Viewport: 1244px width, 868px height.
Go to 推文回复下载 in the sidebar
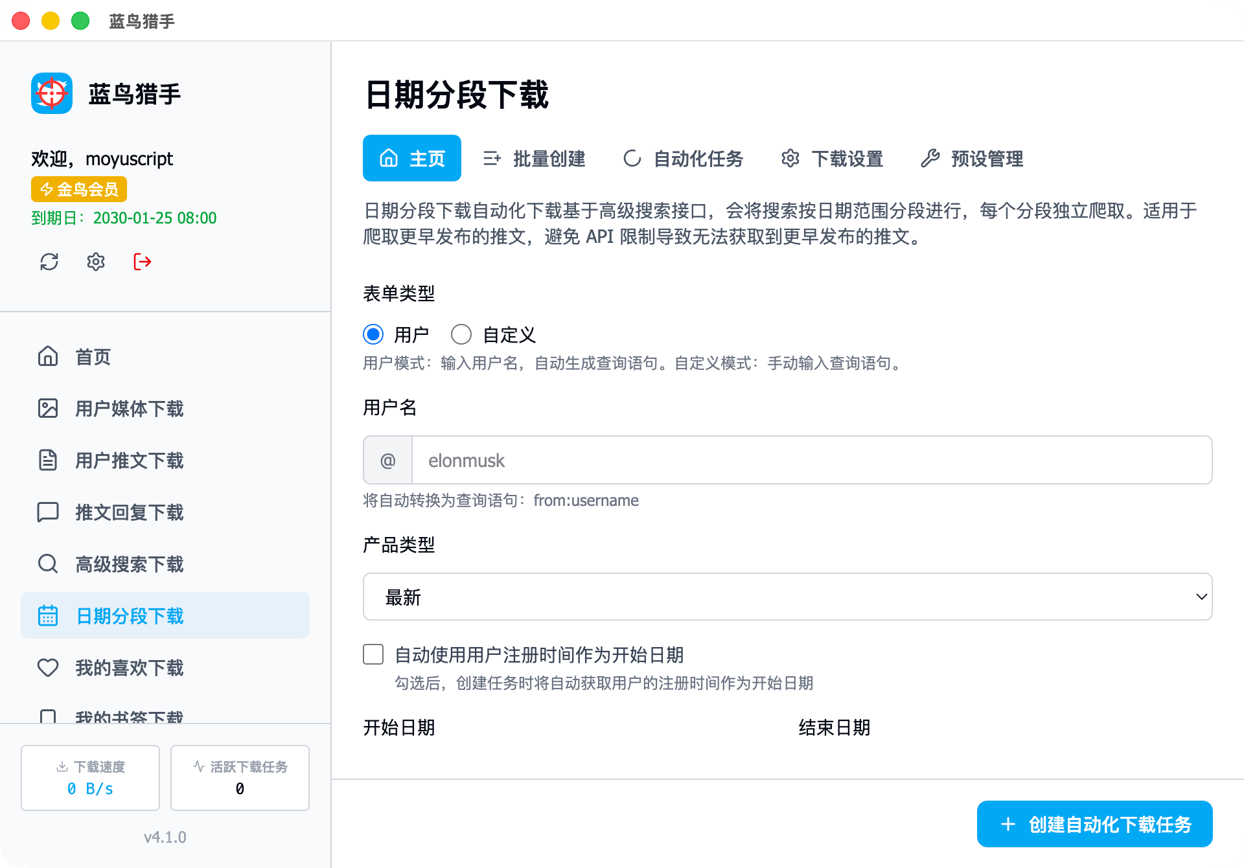click(x=130, y=512)
